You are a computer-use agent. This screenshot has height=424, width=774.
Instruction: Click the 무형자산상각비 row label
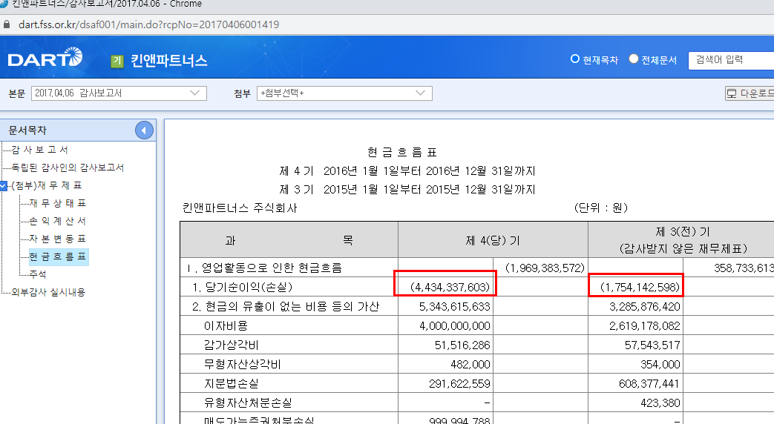[x=243, y=365]
